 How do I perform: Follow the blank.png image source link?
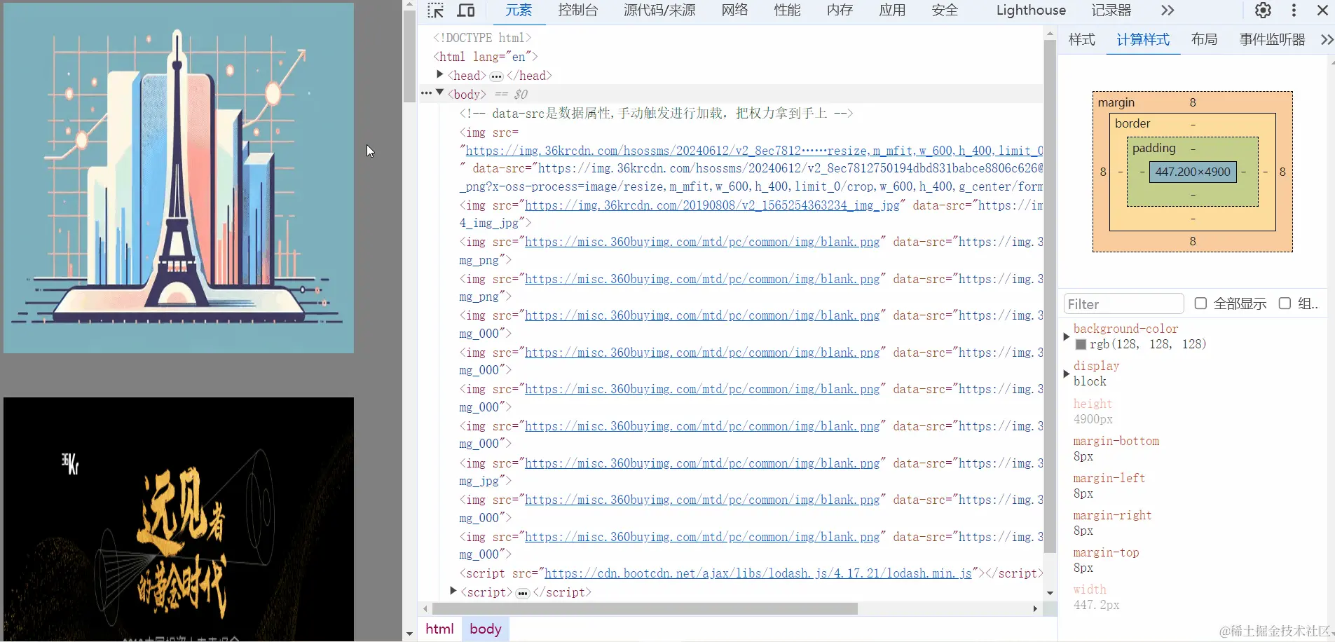[x=701, y=242]
